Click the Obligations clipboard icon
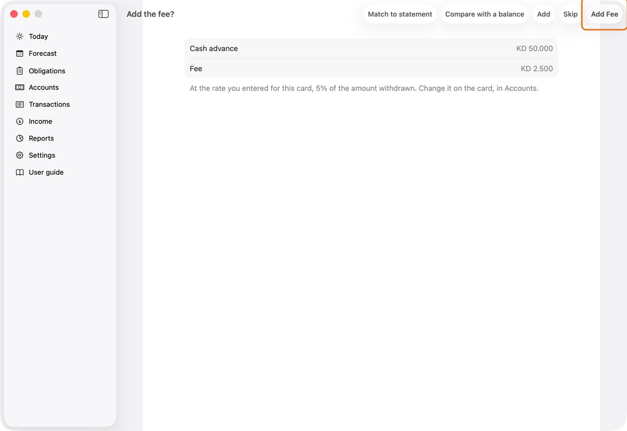 tap(20, 71)
